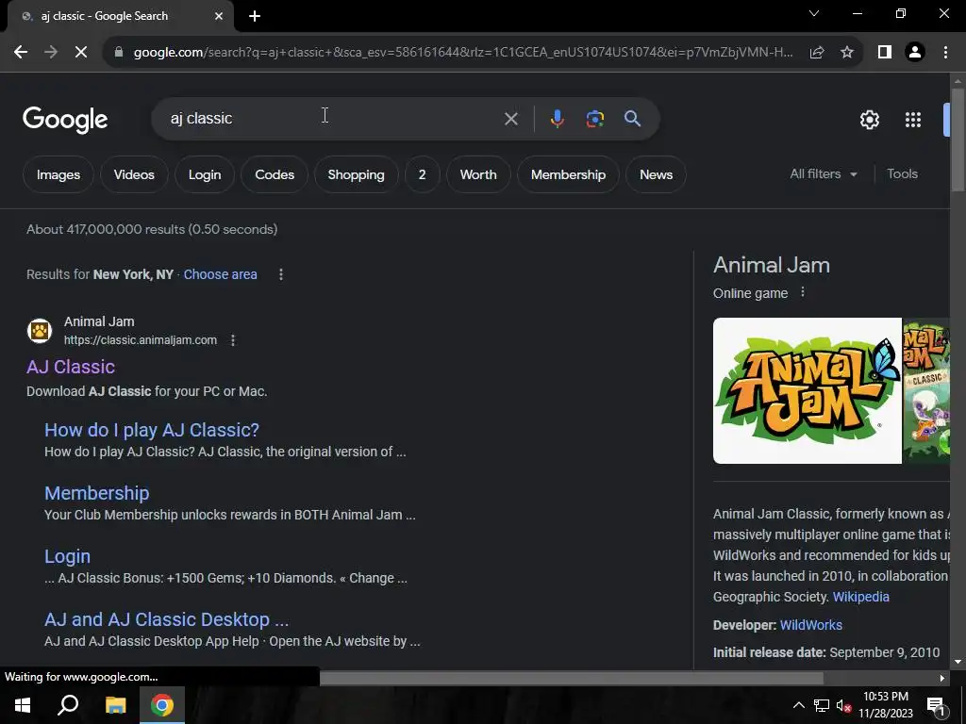Go back to the previous page
The image size is (966, 724).
click(x=21, y=53)
